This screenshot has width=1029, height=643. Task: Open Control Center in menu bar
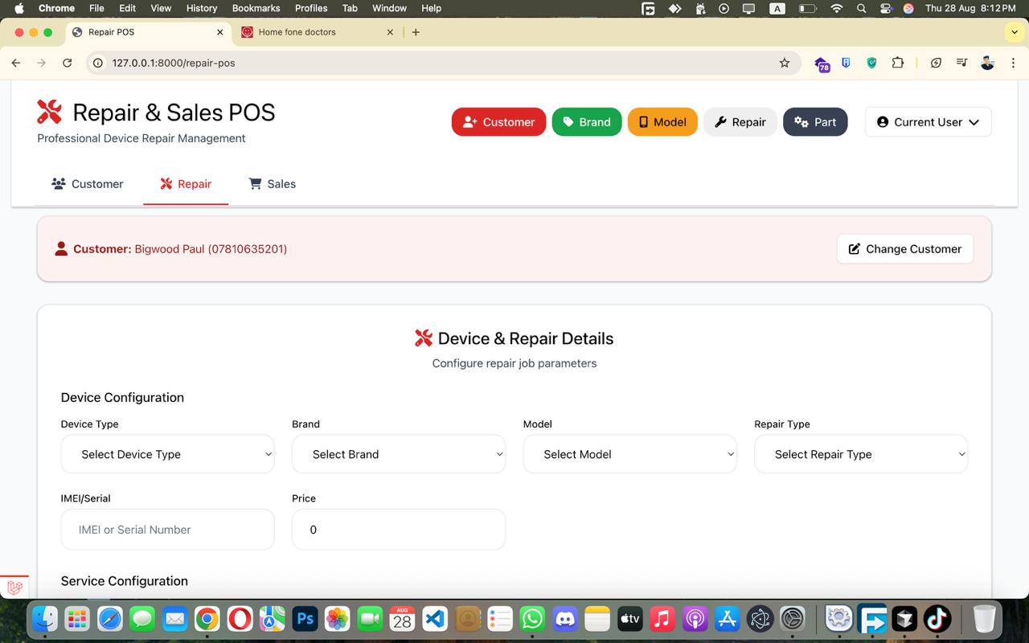[x=886, y=8]
